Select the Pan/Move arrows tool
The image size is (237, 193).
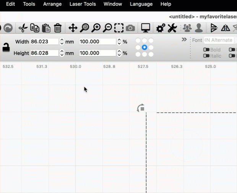73,28
